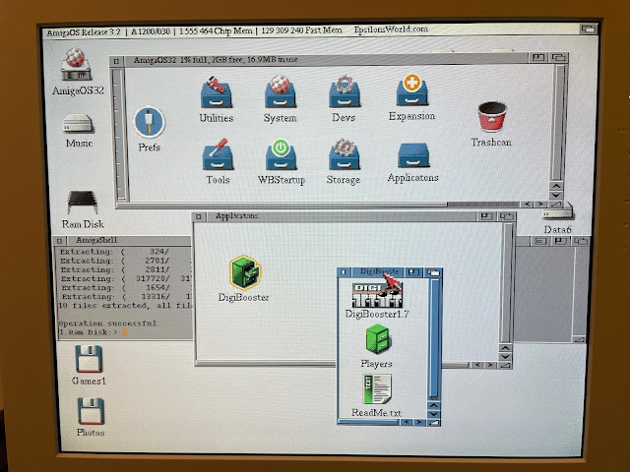The height and width of the screenshot is (472, 630).
Task: Click the AmigaShell window size gadget
Action: 580,339
